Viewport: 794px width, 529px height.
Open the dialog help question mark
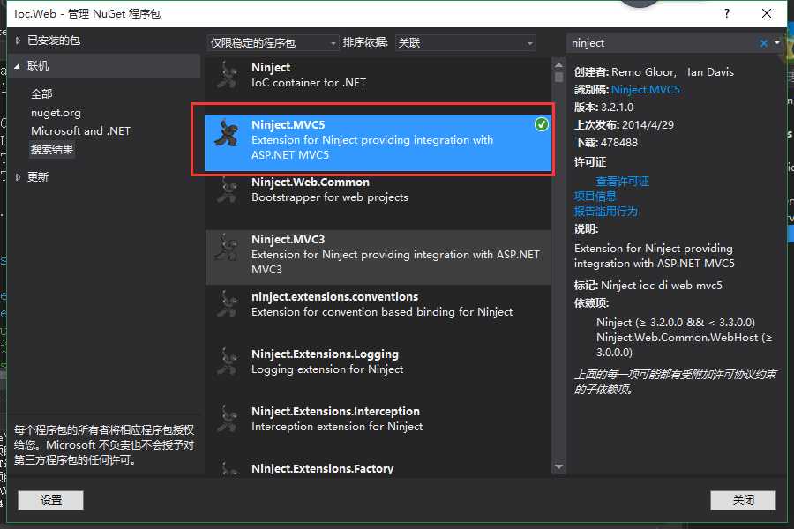coord(727,13)
